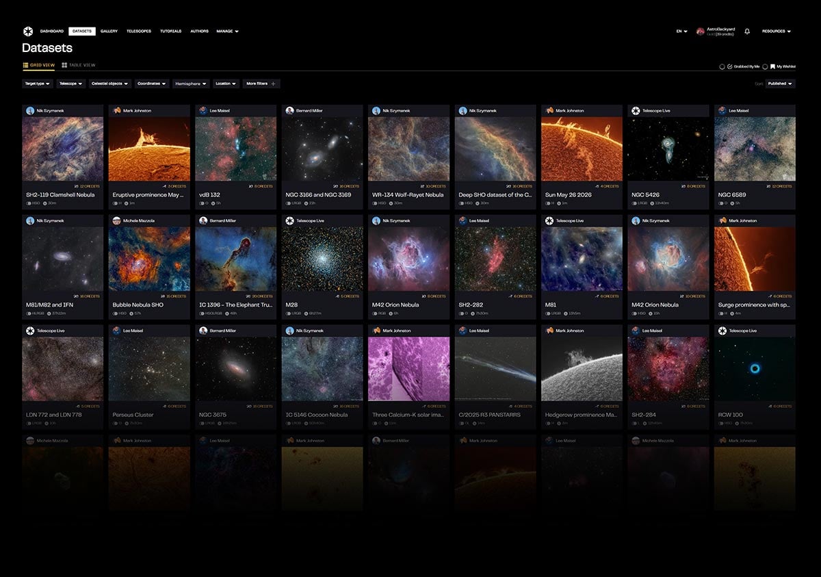Image resolution: width=821 pixels, height=577 pixels.
Task: Open the notifications bell
Action: (747, 31)
